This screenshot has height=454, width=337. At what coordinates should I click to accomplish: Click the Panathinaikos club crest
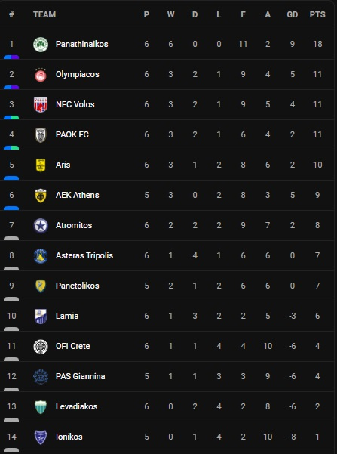pyautogui.click(x=41, y=45)
